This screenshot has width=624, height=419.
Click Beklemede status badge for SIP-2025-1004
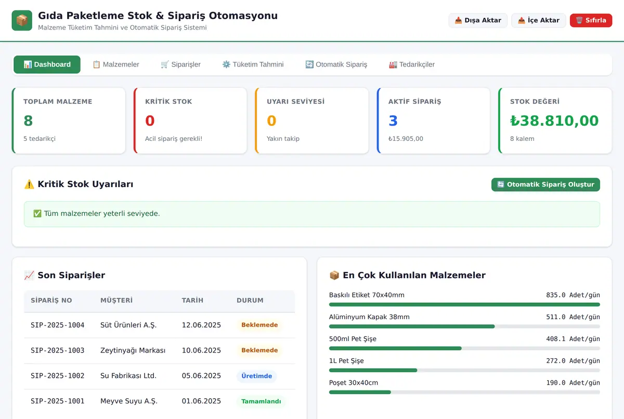(x=259, y=325)
